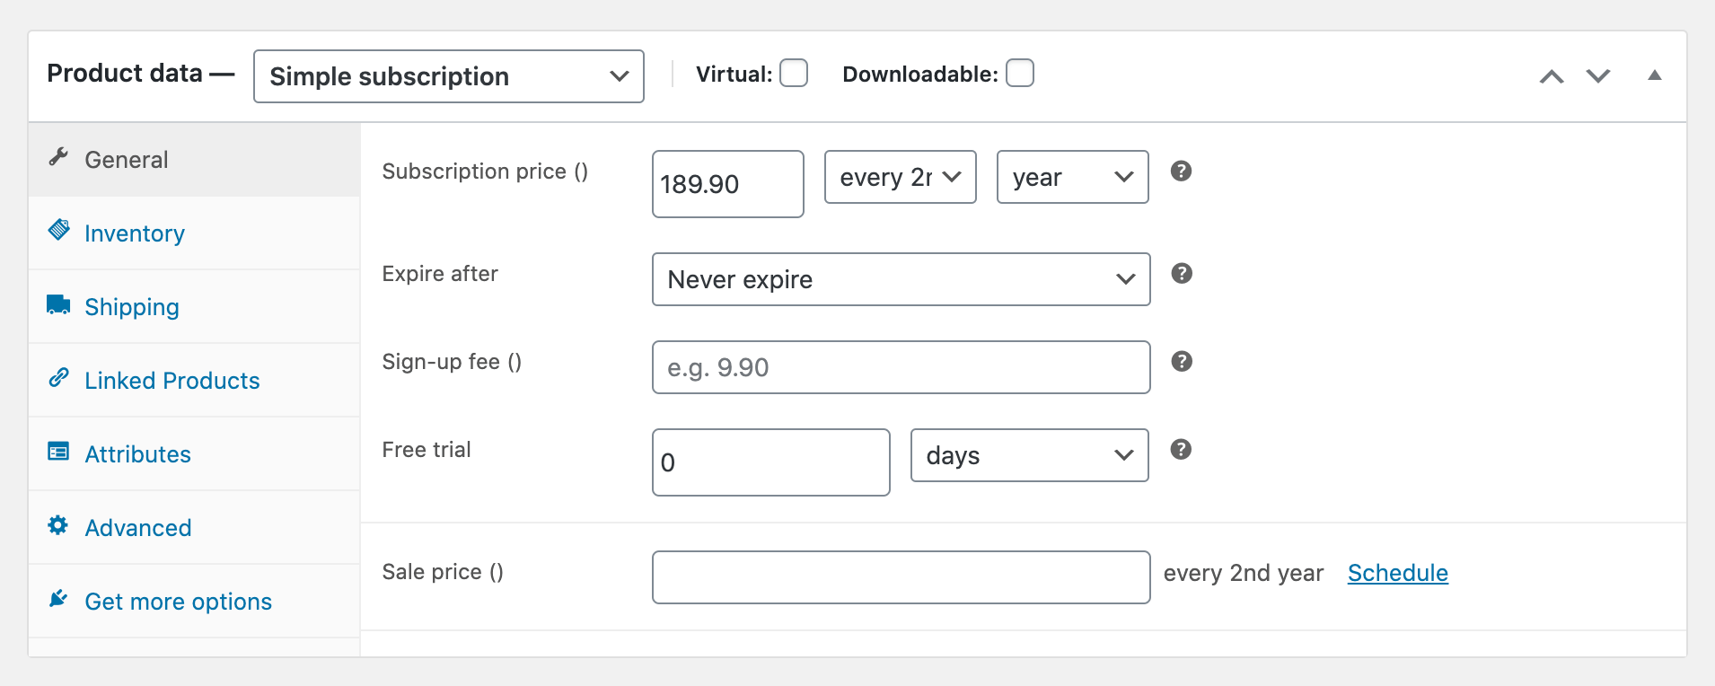The image size is (1715, 686).
Task: Switch to the Shipping tab
Action: (x=194, y=307)
